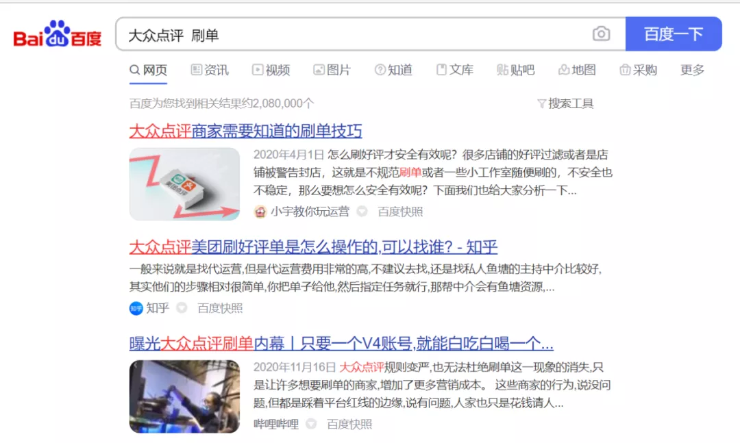Open the 知道 tab

[393, 71]
